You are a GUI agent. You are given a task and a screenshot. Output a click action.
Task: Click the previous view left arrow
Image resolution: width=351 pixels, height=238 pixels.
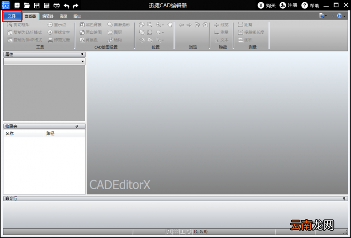[x=181, y=25]
